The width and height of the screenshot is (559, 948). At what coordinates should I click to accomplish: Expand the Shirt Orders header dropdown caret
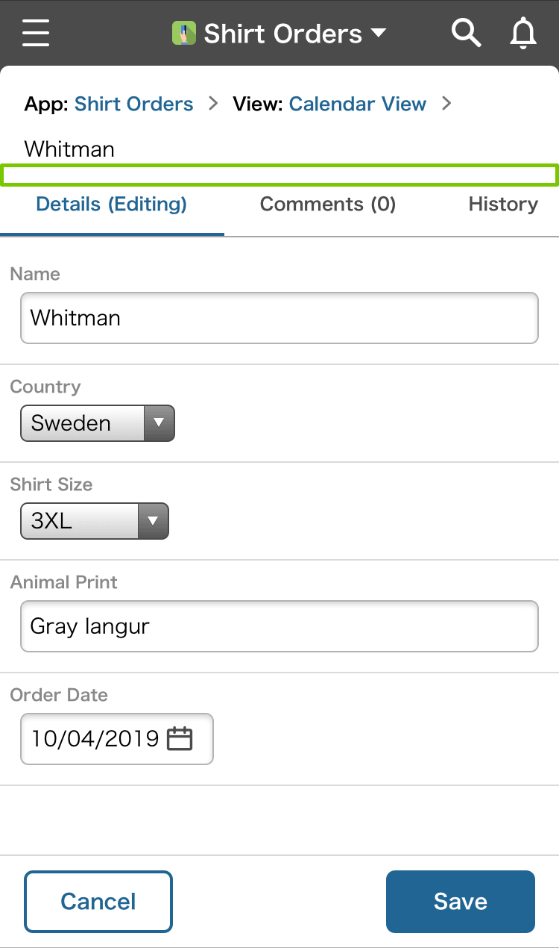tap(379, 34)
